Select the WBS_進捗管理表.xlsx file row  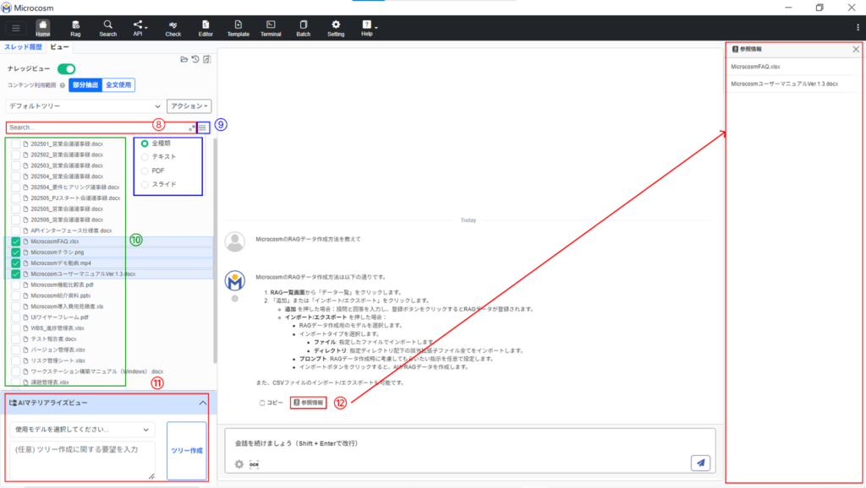coord(58,328)
